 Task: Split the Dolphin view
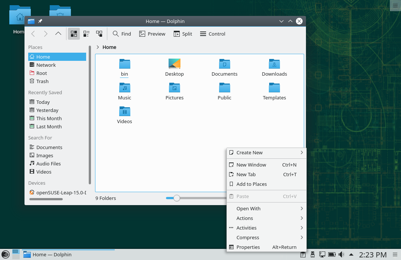[x=183, y=34]
